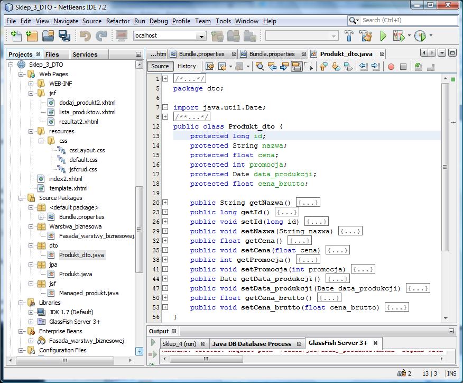Open the Profile Project dropdown arrow
Viewport: 463px width, 383px height.
[x=431, y=35]
